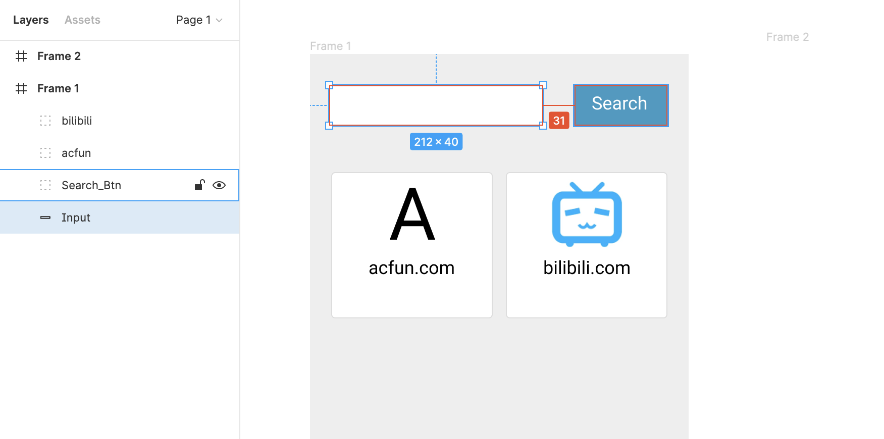Click the frame icon beside Frame 1
This screenshot has height=439, width=884.
pos(21,88)
